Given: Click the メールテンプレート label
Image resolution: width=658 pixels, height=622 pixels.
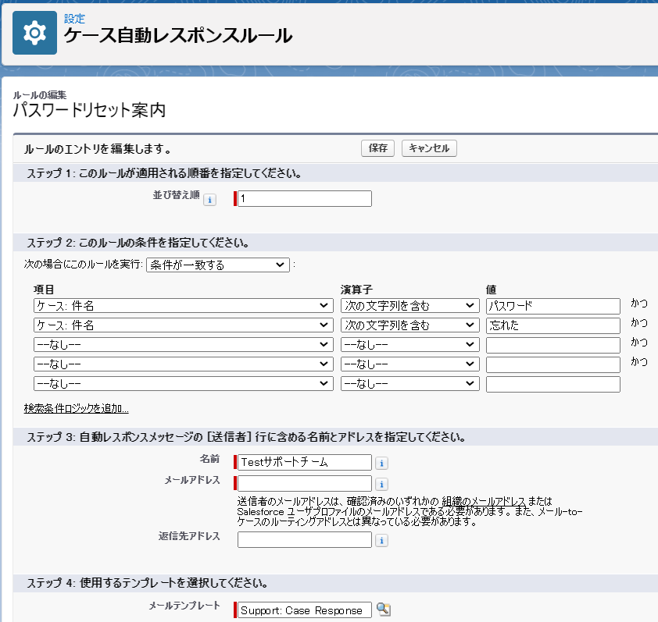Looking at the screenshot, I should pyautogui.click(x=184, y=606).
